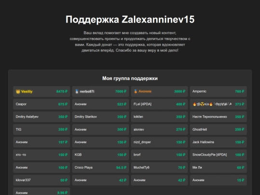Click the 'Ми Ли' supporter name

pos(197,168)
